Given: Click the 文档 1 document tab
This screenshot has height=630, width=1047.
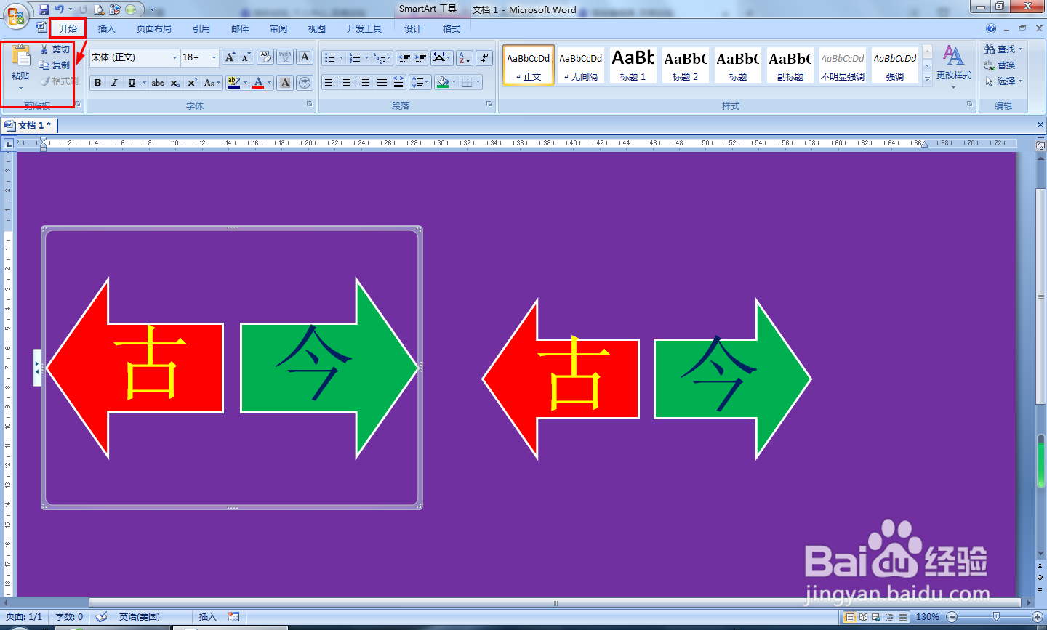Looking at the screenshot, I should [31, 125].
